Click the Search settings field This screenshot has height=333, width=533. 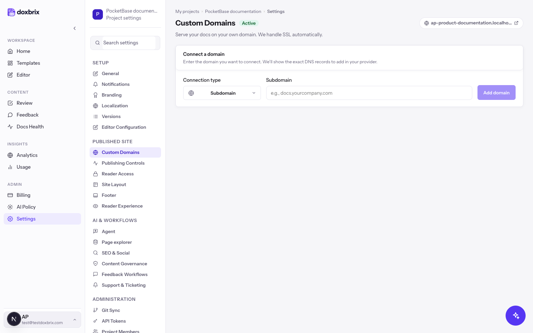coord(125,43)
